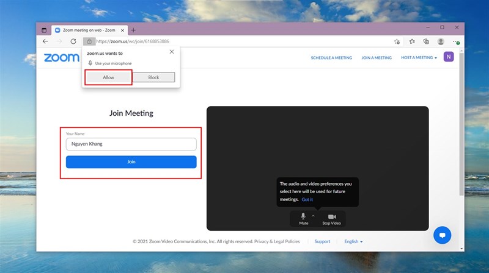This screenshot has width=489, height=273.
Task: Select the Zoom meeting on web tab
Action: [89, 30]
